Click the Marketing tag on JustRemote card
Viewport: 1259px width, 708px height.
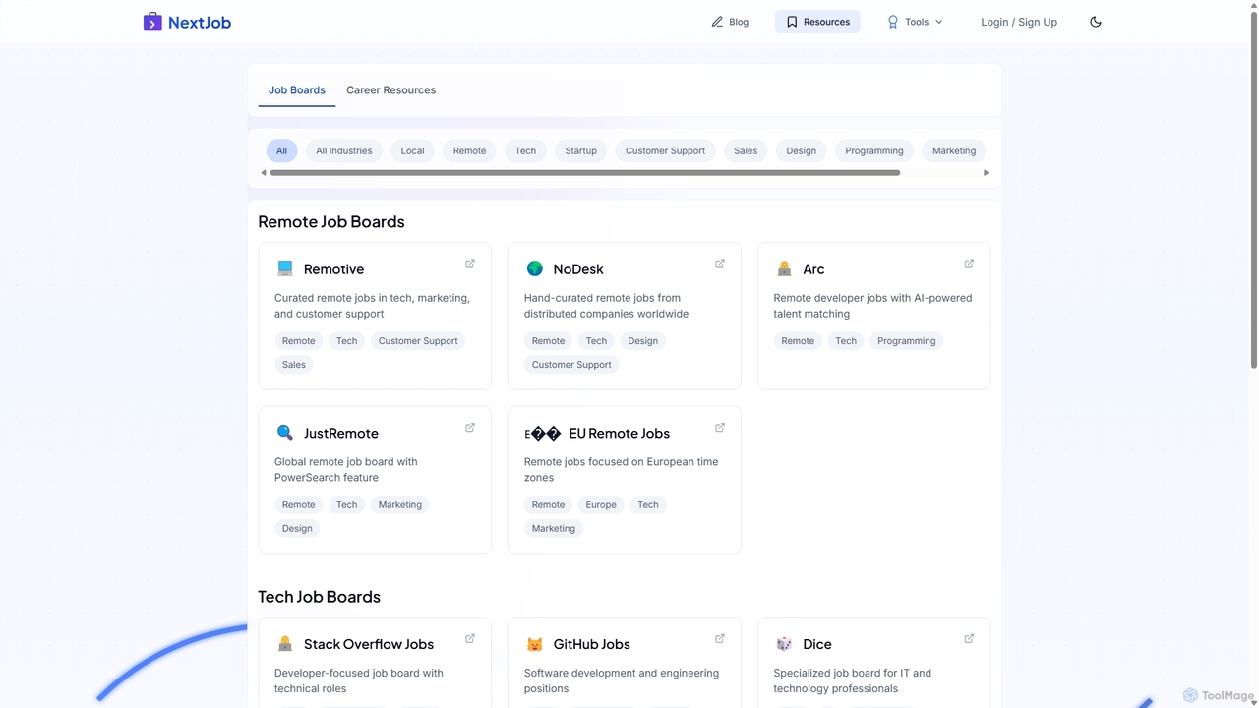[400, 504]
